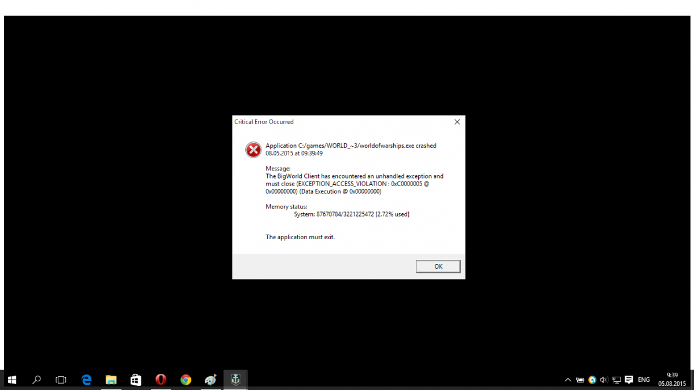Open taskbar search magnifier
Image resolution: width=694 pixels, height=390 pixels.
[x=36, y=380]
